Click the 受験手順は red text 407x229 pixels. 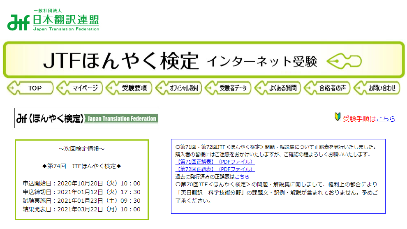(x=359, y=119)
